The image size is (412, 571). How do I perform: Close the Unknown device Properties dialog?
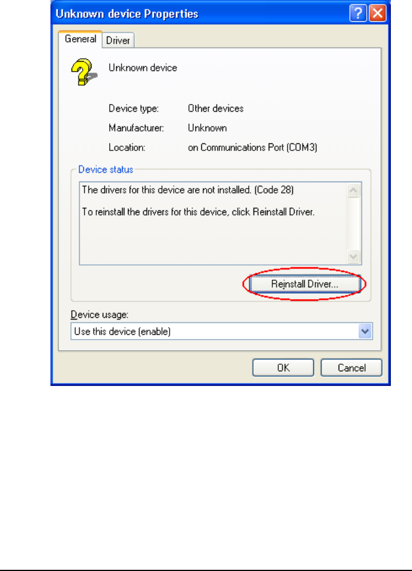[x=377, y=14]
